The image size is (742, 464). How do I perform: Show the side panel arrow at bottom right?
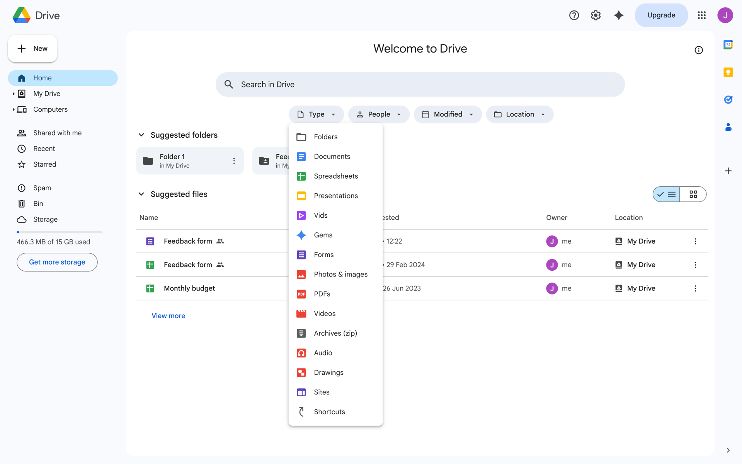click(x=728, y=450)
